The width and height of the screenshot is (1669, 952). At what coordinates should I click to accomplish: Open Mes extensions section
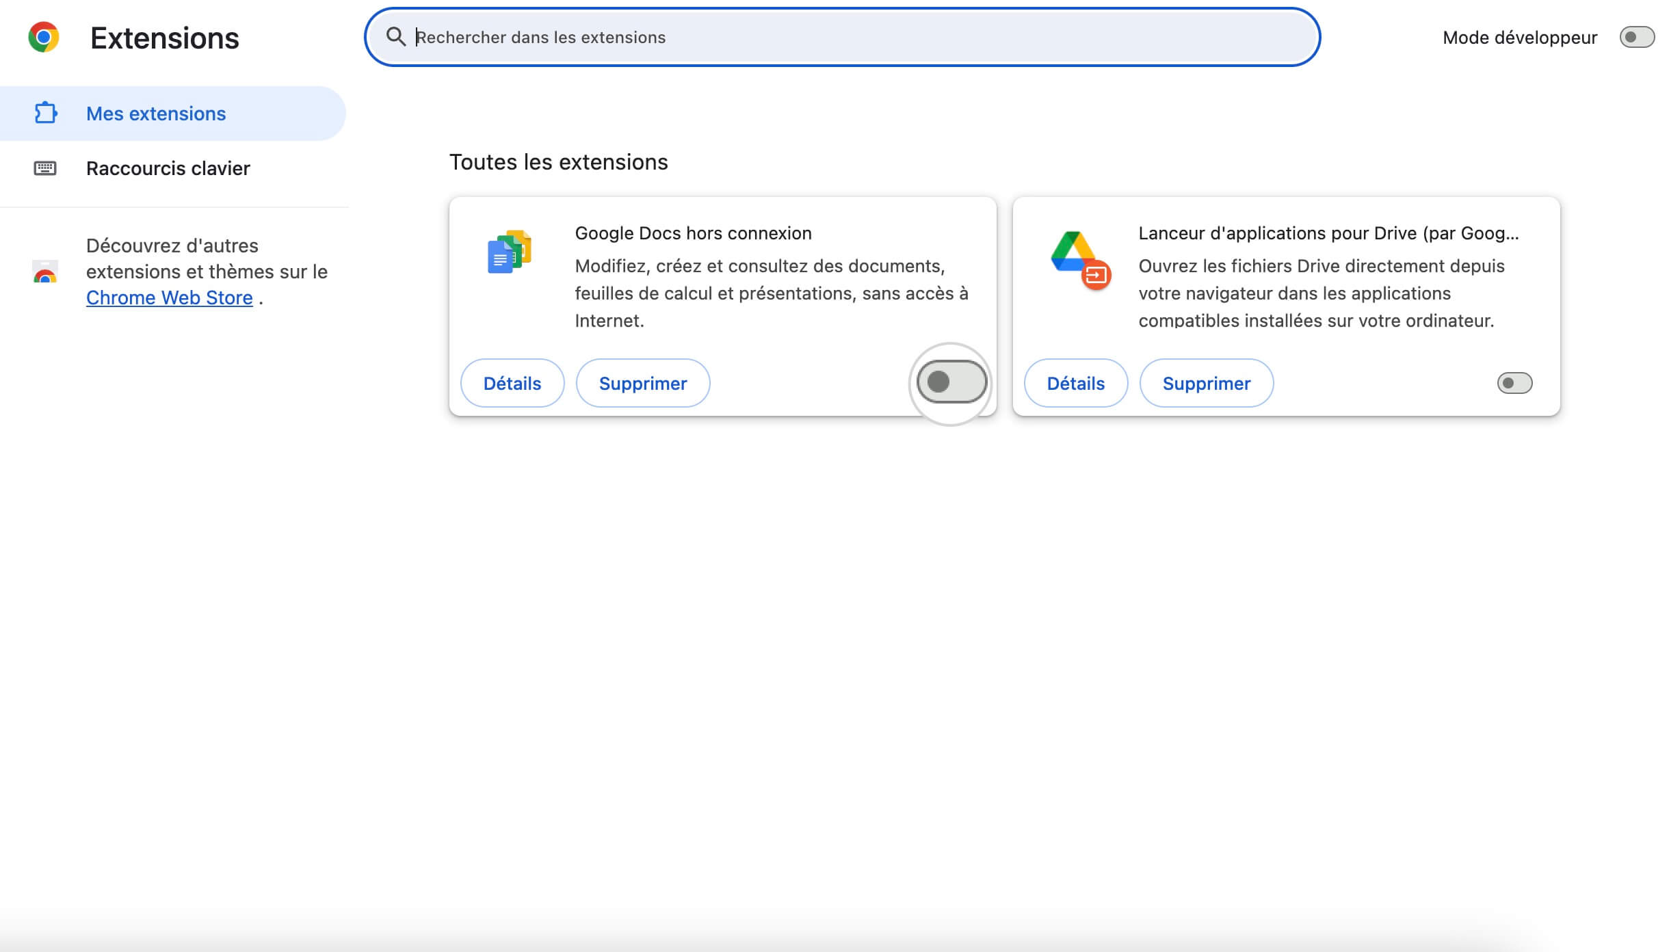(173, 114)
